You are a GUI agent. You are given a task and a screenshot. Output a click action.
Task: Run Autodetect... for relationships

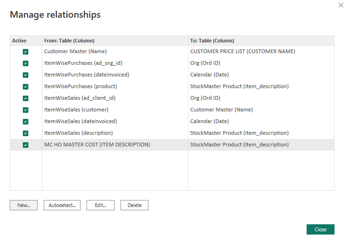(62, 205)
